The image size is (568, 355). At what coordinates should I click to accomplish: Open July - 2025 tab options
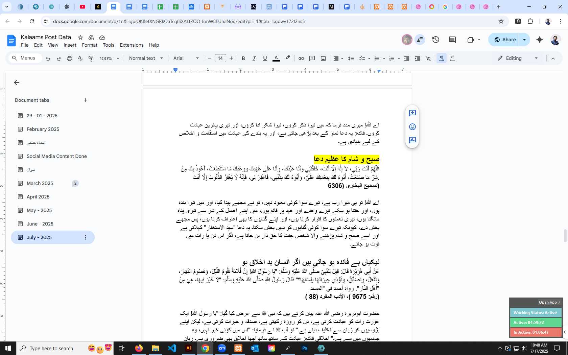pyautogui.click(x=86, y=237)
